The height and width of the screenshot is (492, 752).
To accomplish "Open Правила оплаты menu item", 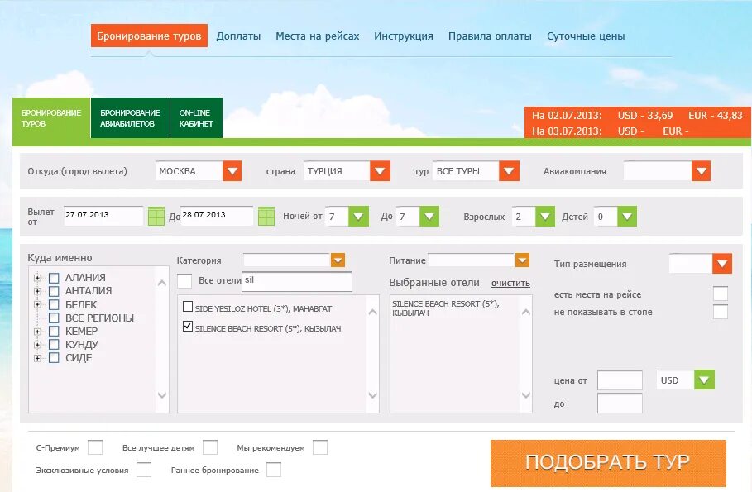I will point(490,36).
